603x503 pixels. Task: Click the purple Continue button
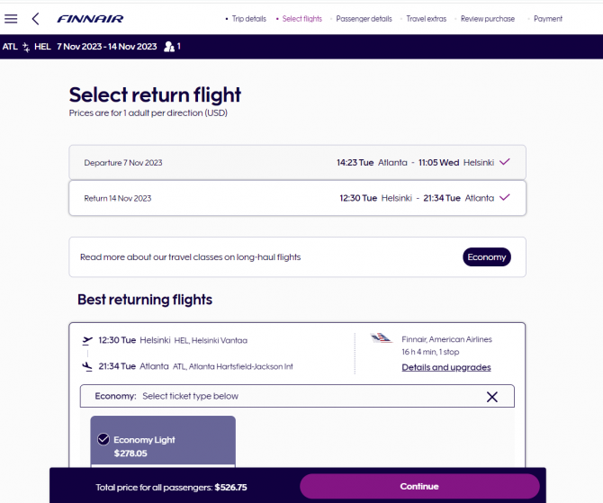419,486
